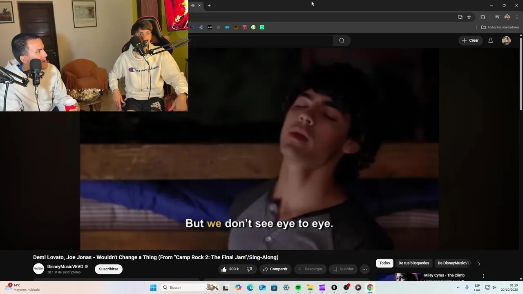Open more actions ellipsis under video
Image resolution: width=523 pixels, height=294 pixels.
point(364,269)
